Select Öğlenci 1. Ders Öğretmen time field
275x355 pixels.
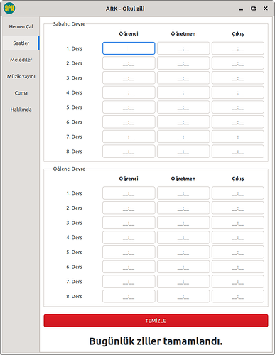183,194
